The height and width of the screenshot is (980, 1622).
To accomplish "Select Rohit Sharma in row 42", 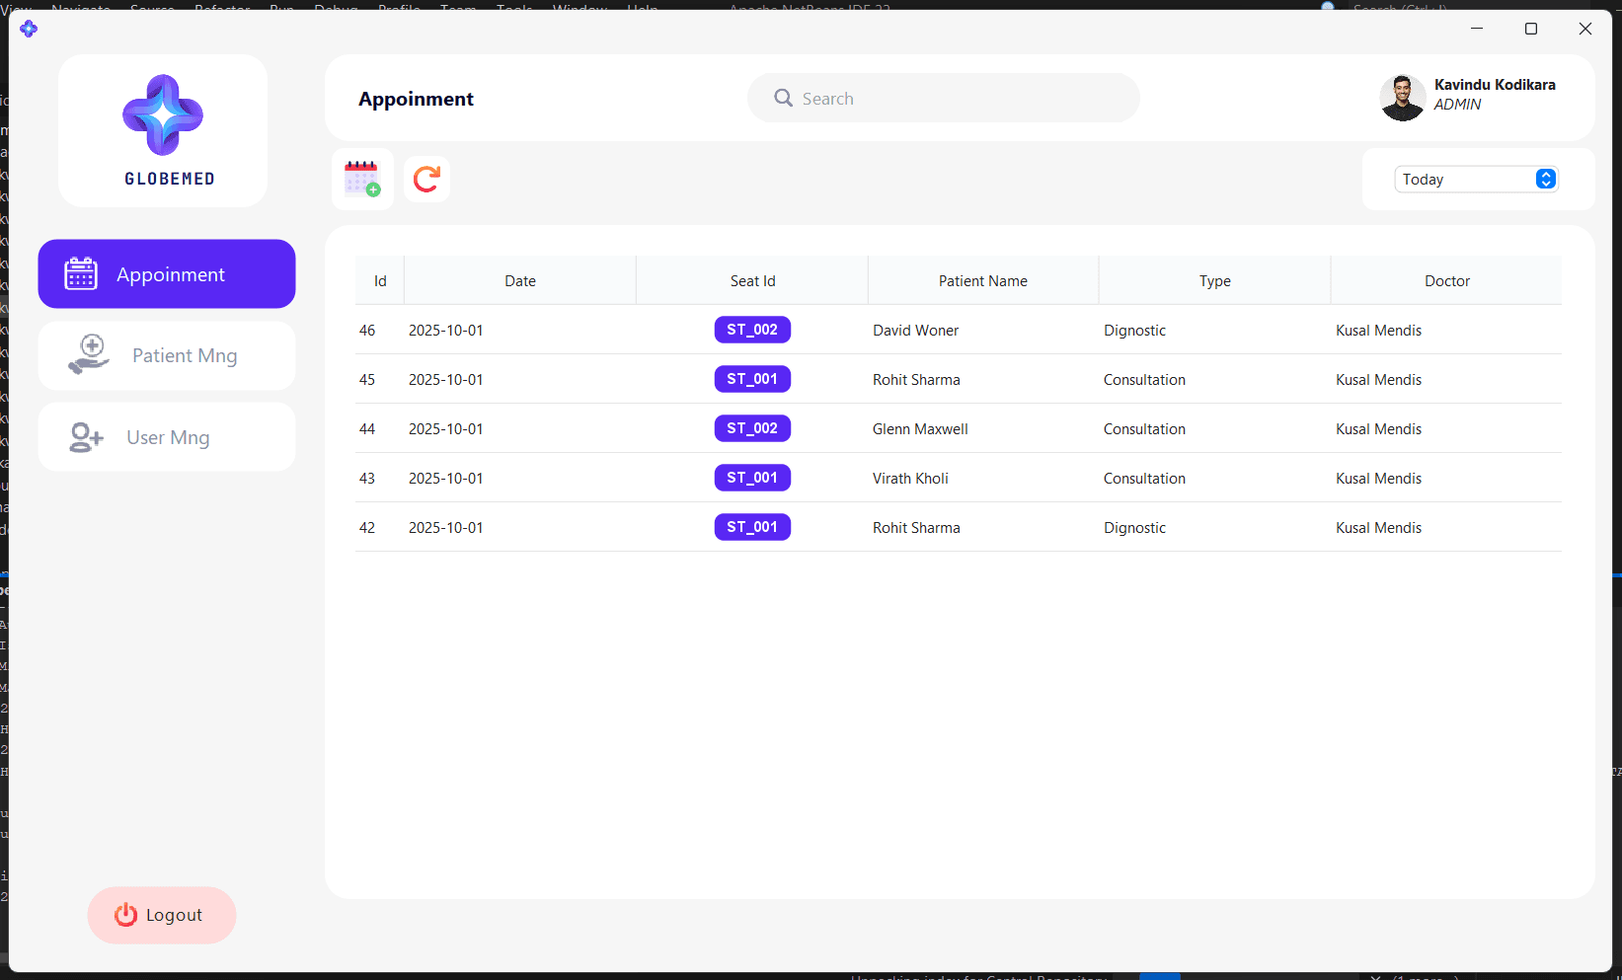I will pyautogui.click(x=916, y=528).
